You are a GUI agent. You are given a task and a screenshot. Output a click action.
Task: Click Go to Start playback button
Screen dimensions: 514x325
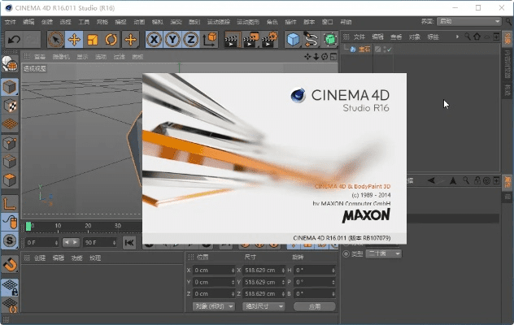[x=129, y=242]
